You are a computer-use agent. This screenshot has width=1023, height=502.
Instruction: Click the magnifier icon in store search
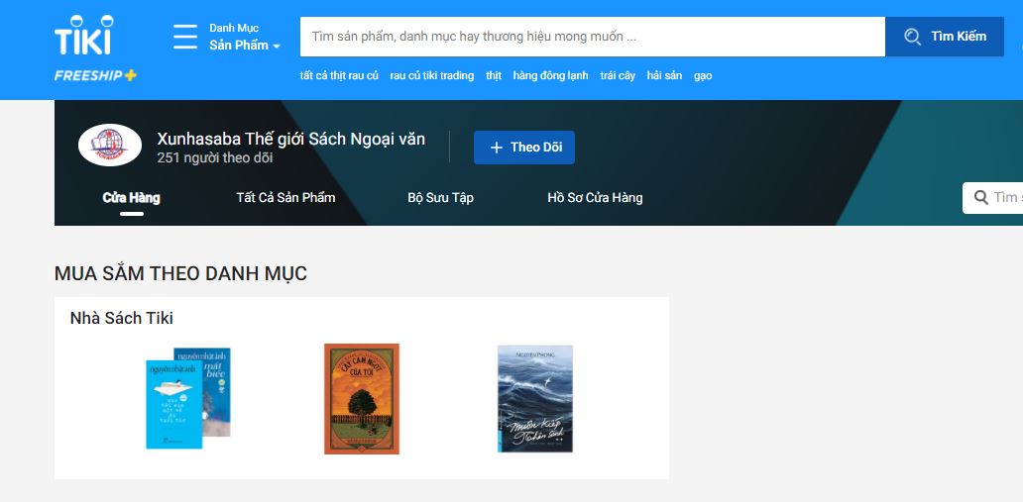coord(981,198)
